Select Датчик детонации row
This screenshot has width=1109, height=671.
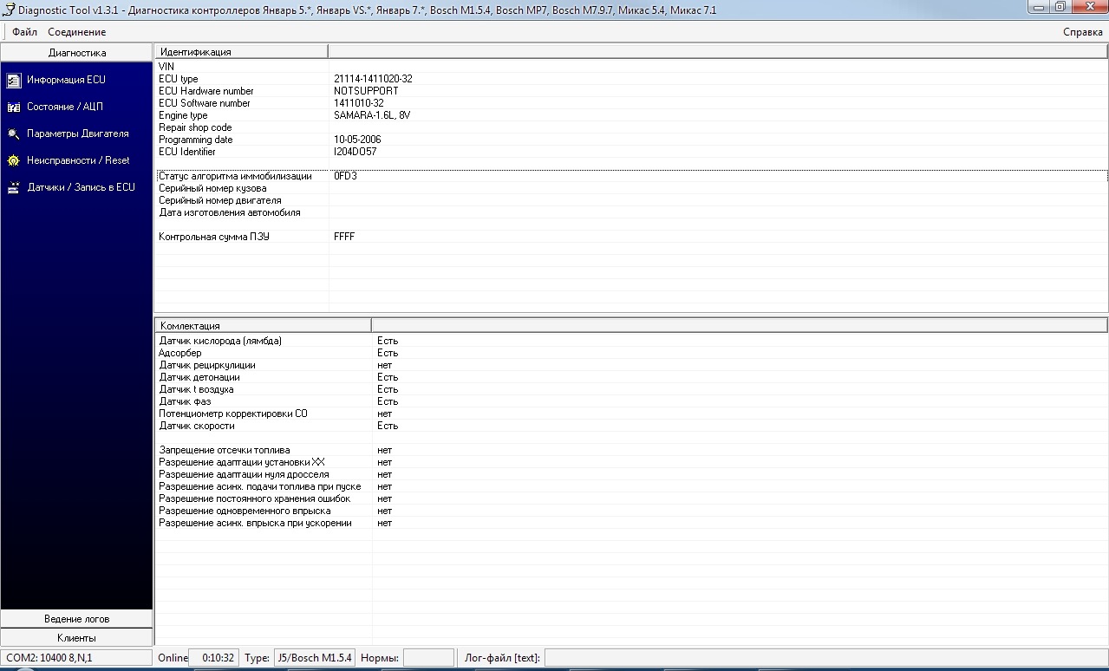(x=631, y=377)
